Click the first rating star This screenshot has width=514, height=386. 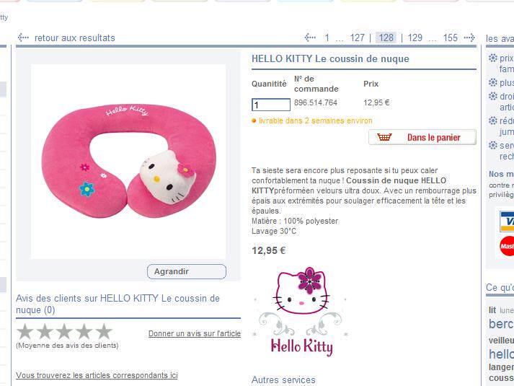25,332
